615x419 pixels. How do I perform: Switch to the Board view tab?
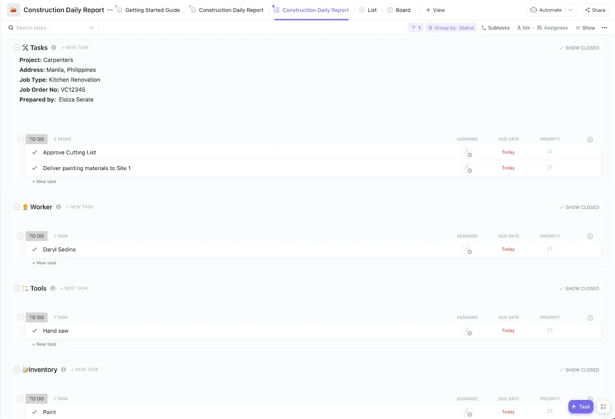[x=399, y=10]
